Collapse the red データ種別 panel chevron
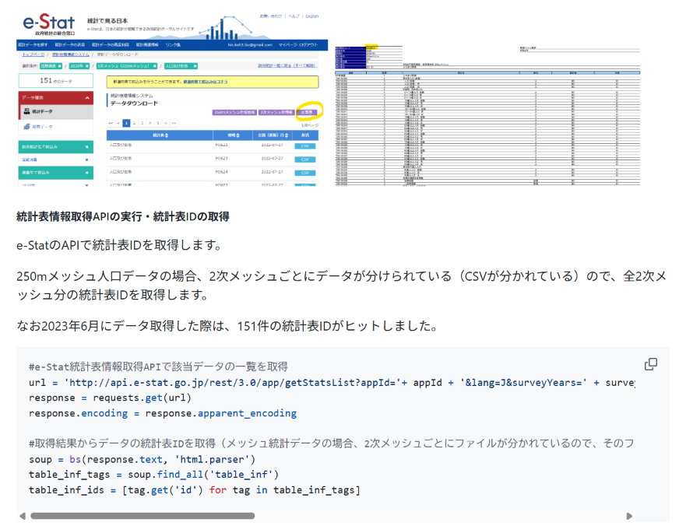The width and height of the screenshot is (679, 526). pyautogui.click(x=87, y=98)
